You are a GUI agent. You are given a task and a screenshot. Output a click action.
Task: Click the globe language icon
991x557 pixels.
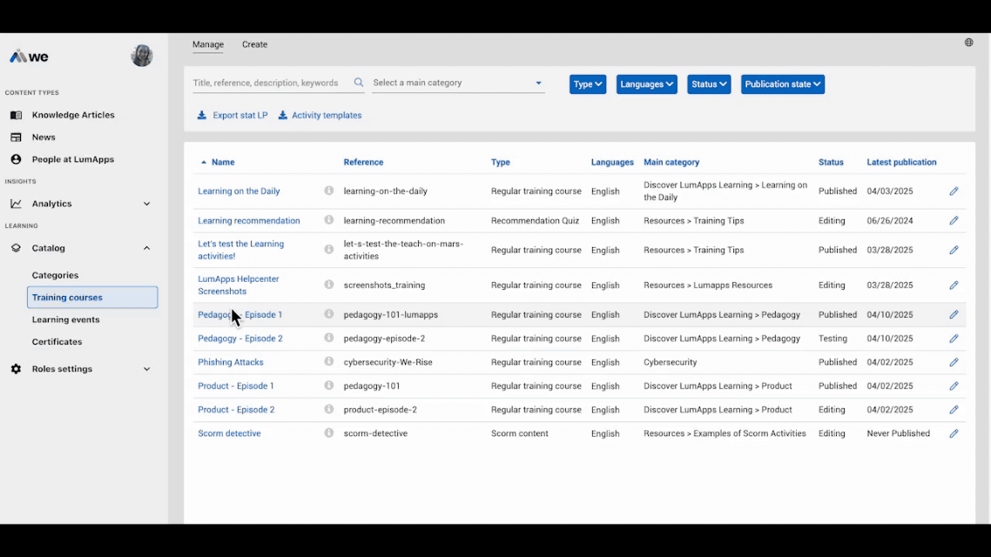click(x=969, y=43)
